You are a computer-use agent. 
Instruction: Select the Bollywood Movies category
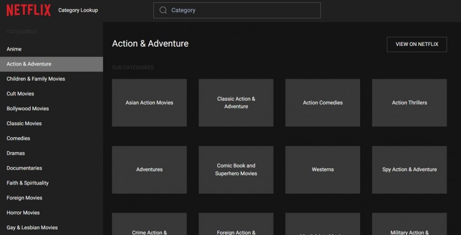pos(28,109)
